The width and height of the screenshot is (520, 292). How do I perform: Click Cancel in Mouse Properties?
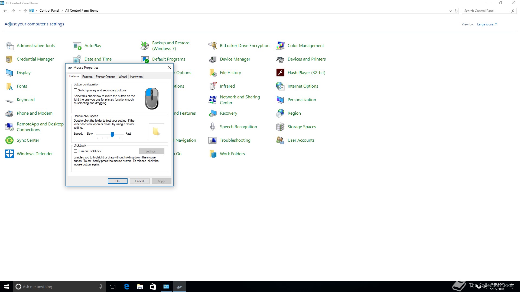(139, 181)
